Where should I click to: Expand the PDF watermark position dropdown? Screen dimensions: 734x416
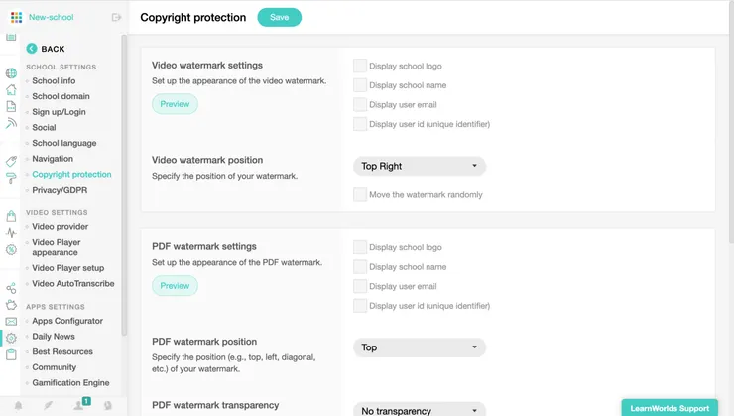[420, 347]
